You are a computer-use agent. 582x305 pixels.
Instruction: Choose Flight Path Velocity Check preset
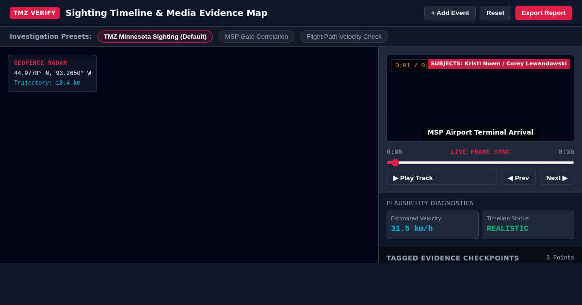coord(344,37)
